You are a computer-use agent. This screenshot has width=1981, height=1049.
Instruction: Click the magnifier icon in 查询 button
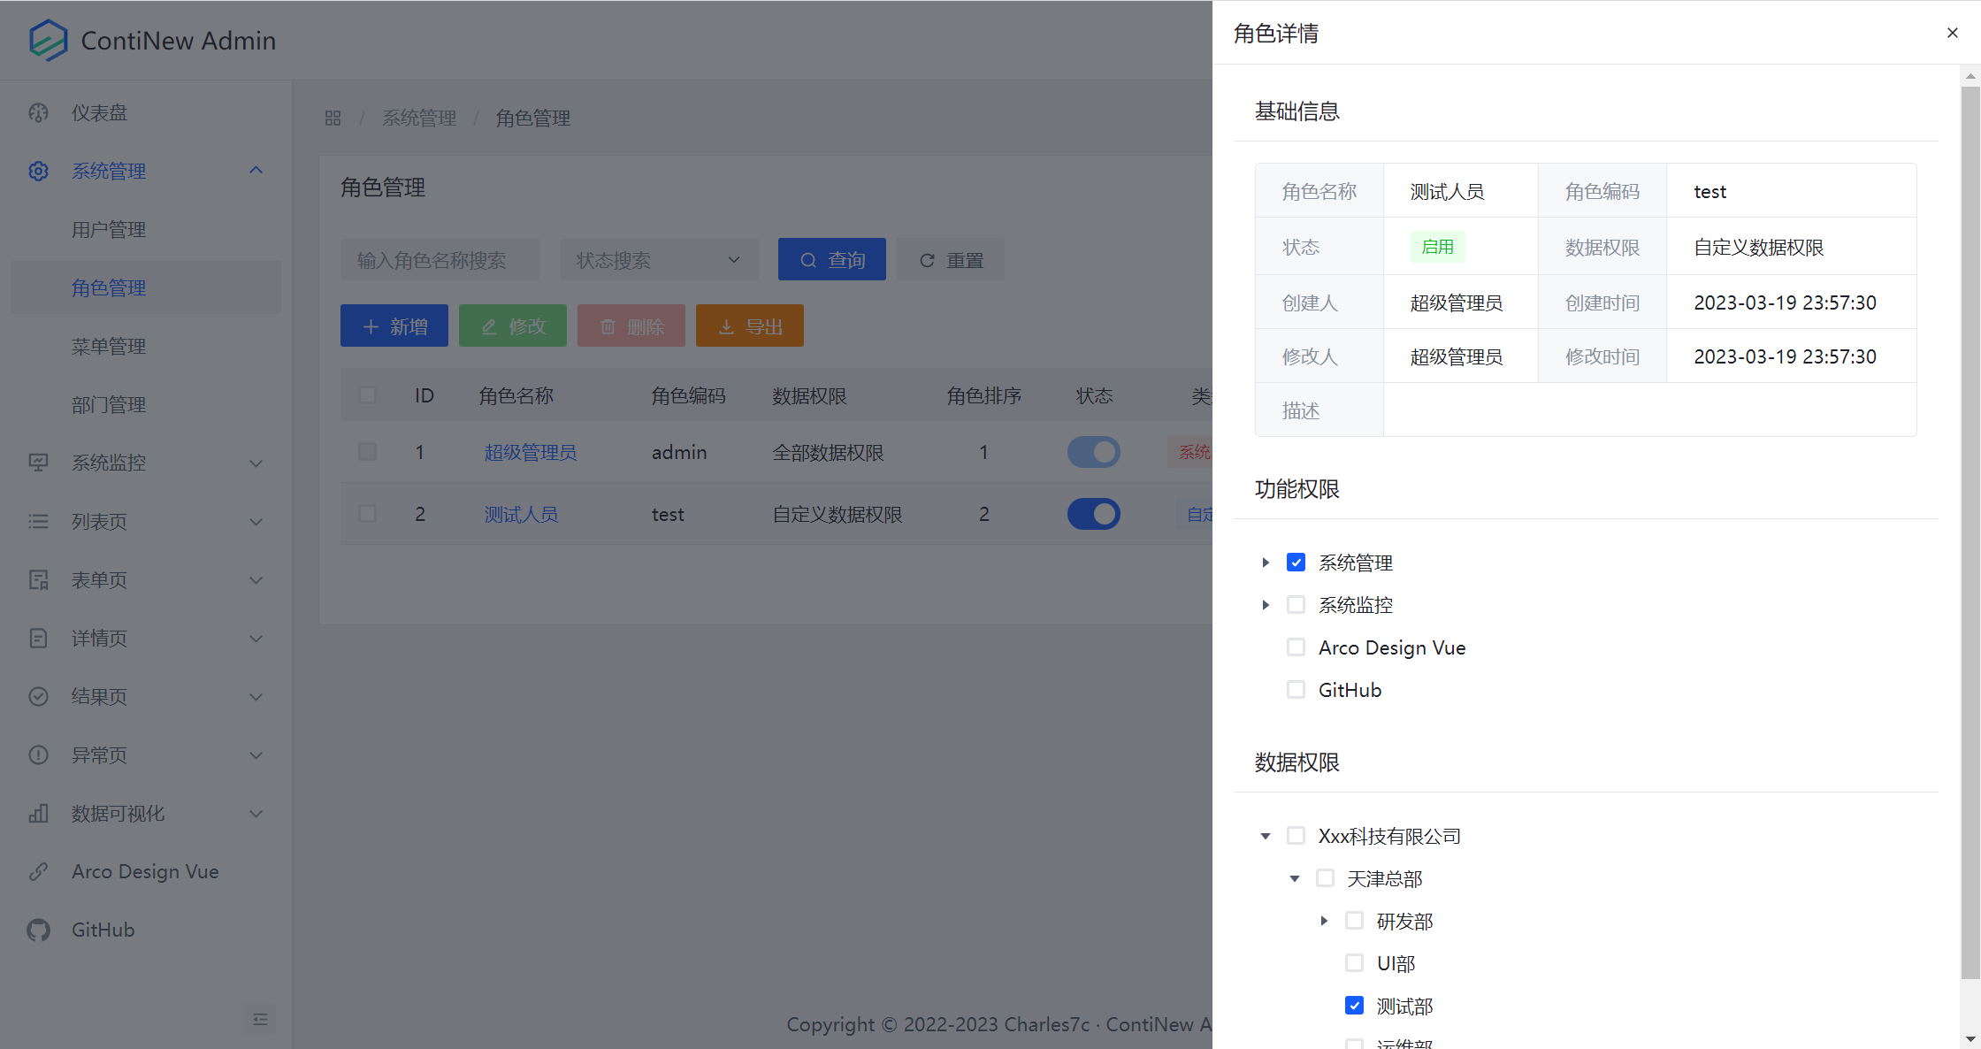coord(808,260)
